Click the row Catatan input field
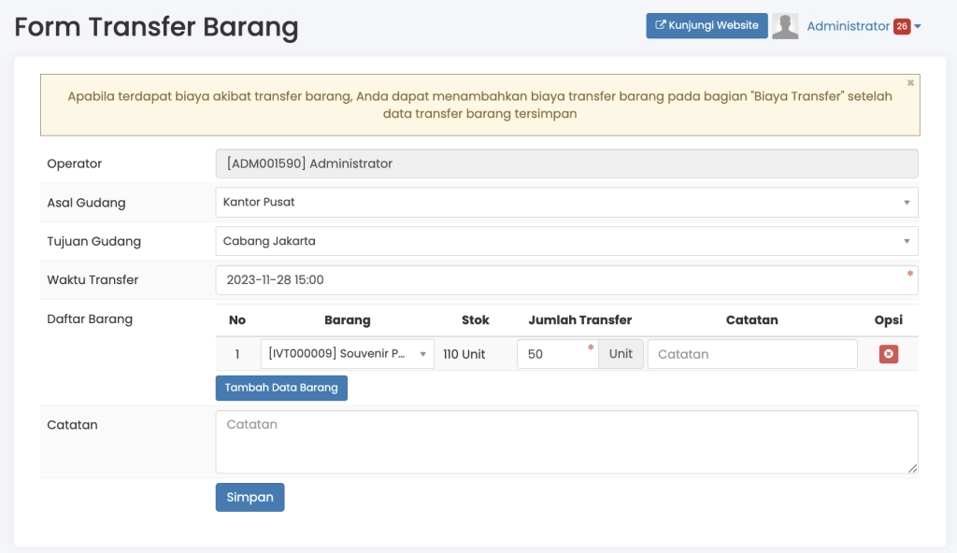This screenshot has width=957, height=553. (x=751, y=354)
